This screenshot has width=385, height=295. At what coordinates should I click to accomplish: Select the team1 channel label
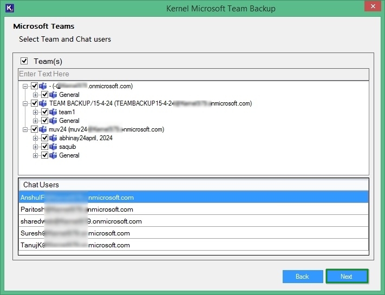67,112
